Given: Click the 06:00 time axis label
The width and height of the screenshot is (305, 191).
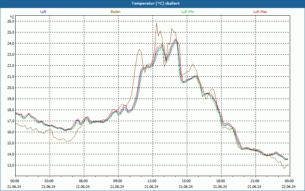Looking at the screenshot, I should (84, 181).
